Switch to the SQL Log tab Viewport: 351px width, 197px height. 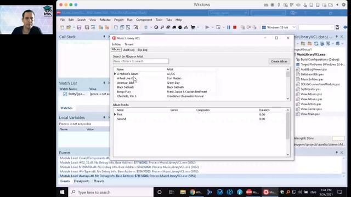pyautogui.click(x=143, y=50)
